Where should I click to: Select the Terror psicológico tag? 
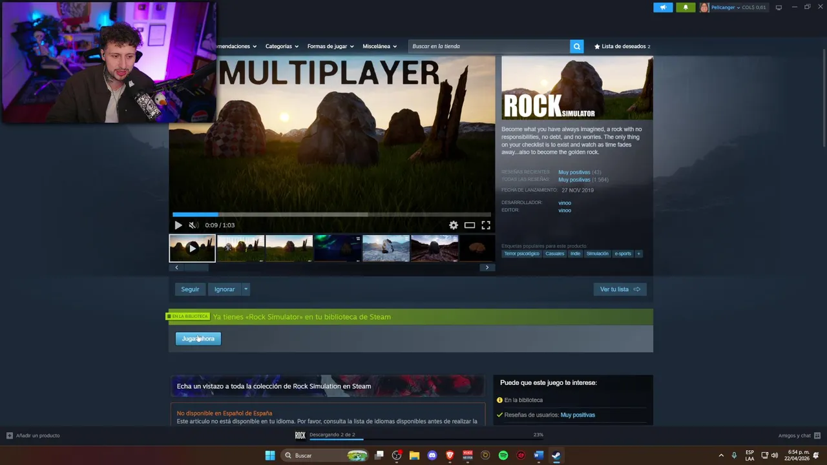521,254
